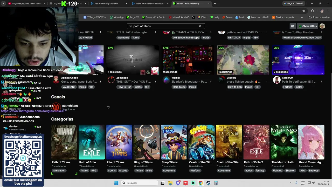Open the Dashboard - LivePix bookmark
The image size is (332, 187).
click(258, 17)
